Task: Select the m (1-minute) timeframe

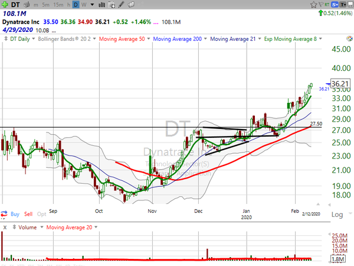Action: 35,5
